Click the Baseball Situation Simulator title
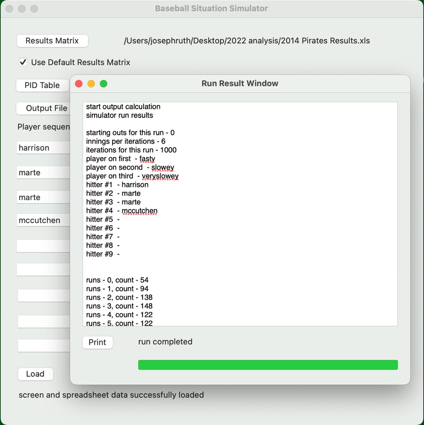 (211, 8)
